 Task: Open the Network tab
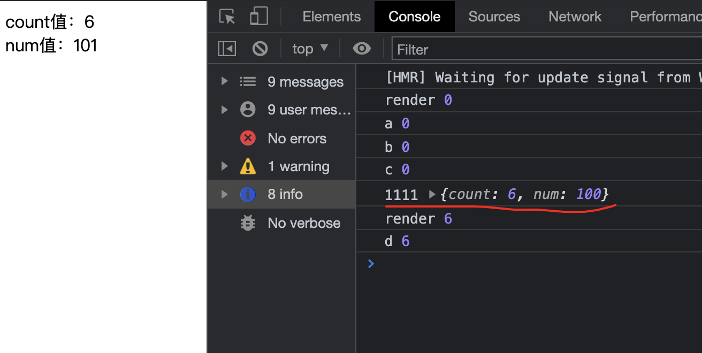tap(575, 17)
